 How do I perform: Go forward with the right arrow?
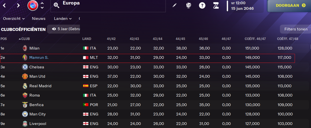coord(18,5)
